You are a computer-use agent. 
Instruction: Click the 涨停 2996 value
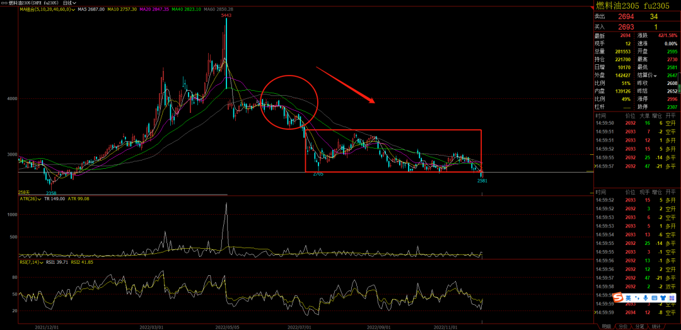(672, 98)
